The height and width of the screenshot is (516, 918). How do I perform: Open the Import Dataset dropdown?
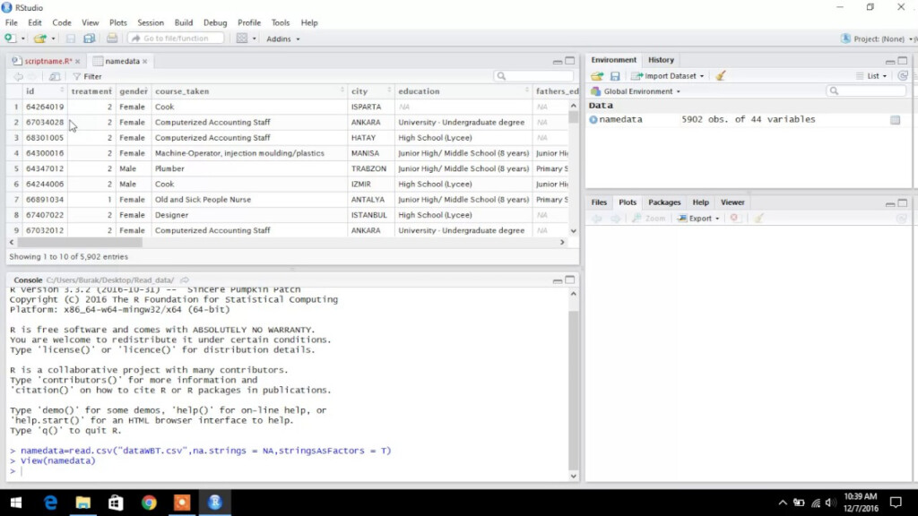(668, 76)
